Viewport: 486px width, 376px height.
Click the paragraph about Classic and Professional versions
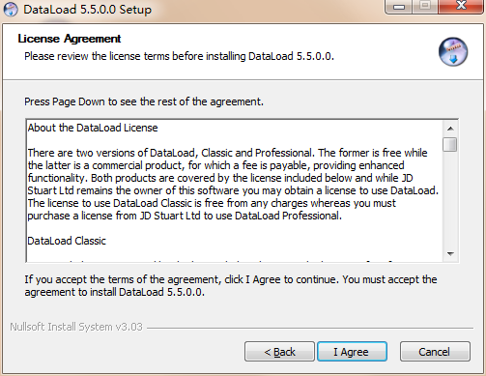233,185
